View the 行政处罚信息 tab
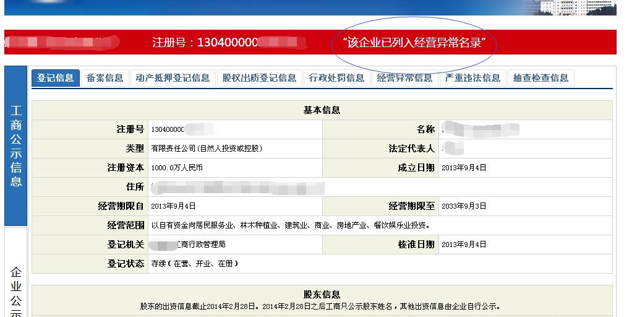Viewport: 637px width, 317px height. coord(336,78)
